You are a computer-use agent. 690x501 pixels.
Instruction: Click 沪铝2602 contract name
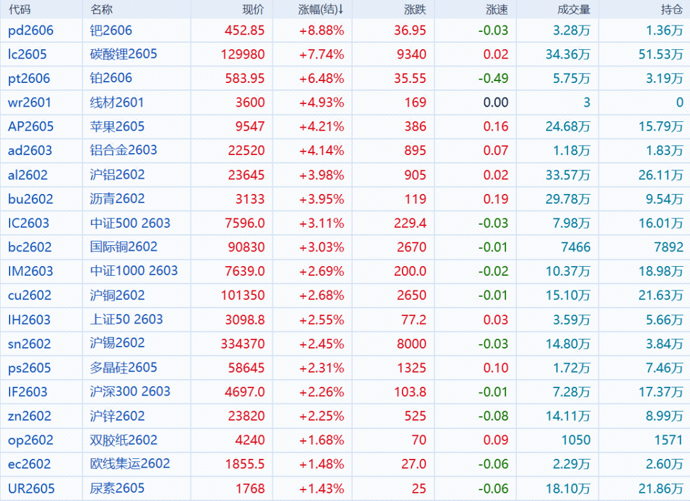pyautogui.click(x=118, y=174)
